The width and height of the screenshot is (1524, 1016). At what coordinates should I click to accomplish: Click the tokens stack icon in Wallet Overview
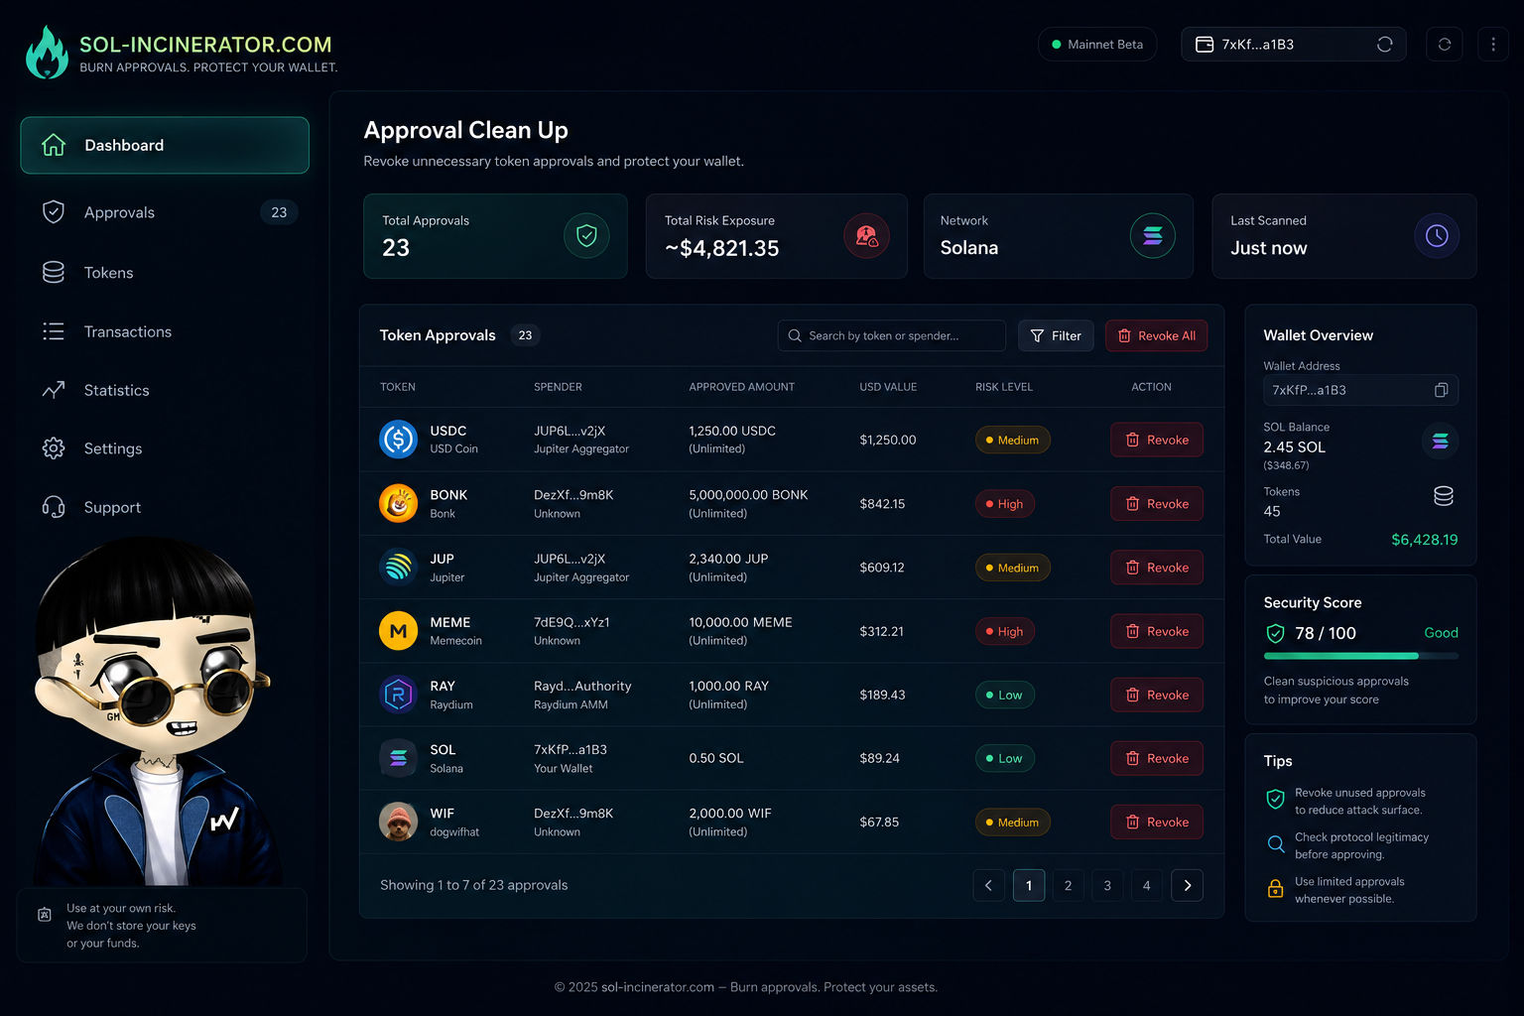tap(1444, 496)
